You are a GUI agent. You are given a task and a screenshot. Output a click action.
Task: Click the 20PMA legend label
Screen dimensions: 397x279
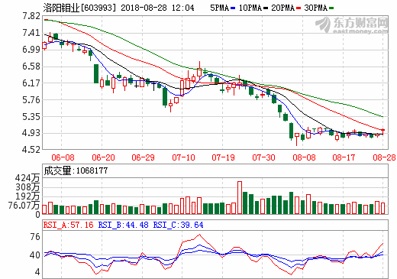[x=282, y=8]
